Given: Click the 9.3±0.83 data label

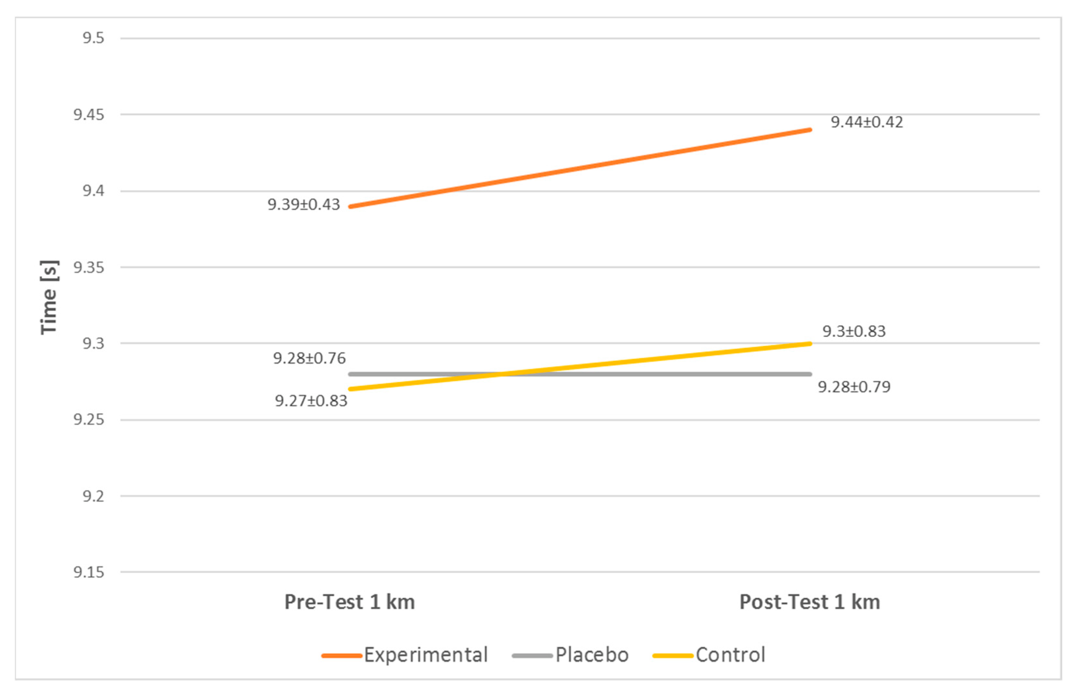Looking at the screenshot, I should click(854, 331).
